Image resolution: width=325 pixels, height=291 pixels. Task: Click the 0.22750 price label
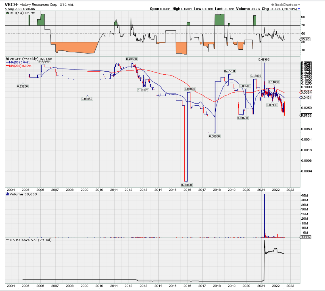(x=229, y=71)
